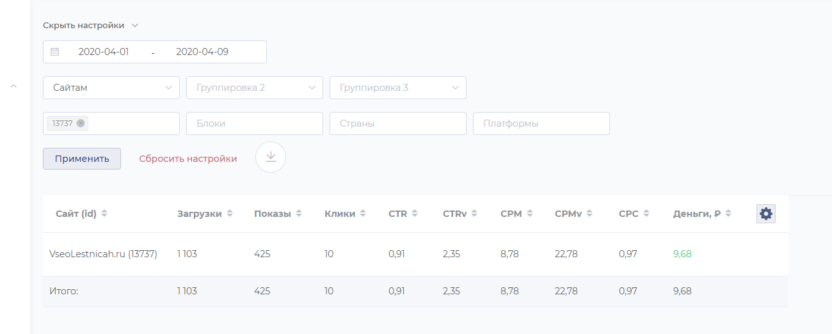
Task: Open the Сайтам grouping dropdown
Action: click(x=111, y=88)
